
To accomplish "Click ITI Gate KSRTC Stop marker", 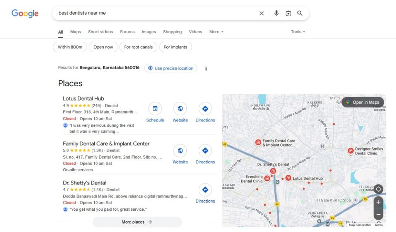I will (355, 200).
